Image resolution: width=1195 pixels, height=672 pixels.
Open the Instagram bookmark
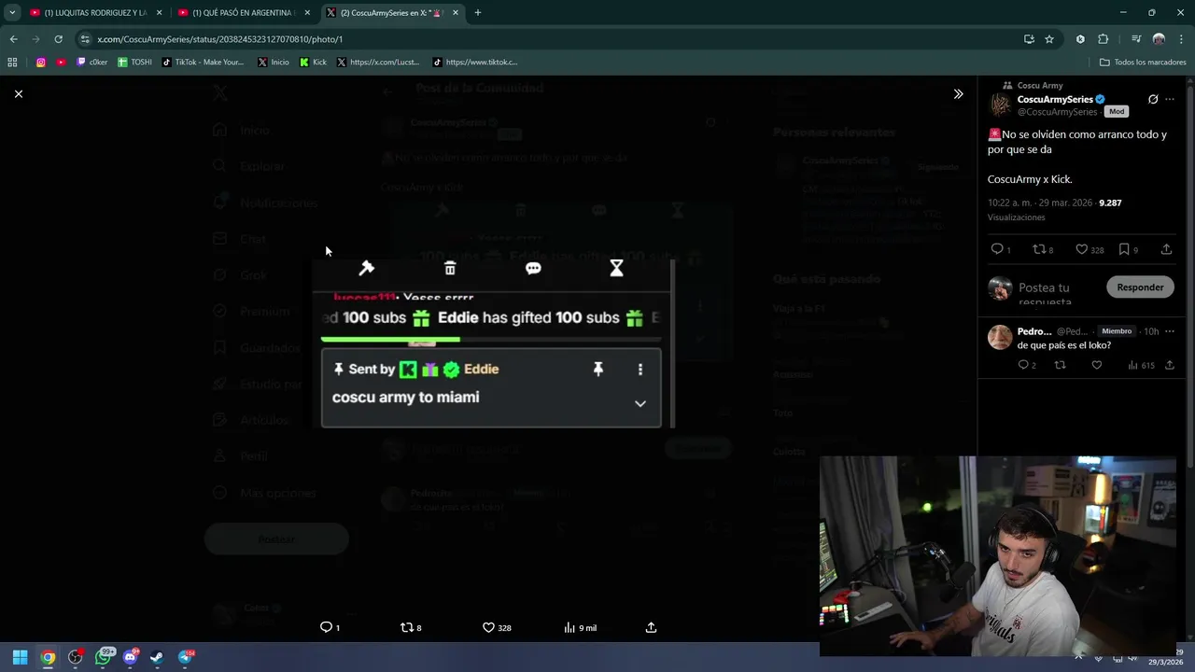pos(41,63)
